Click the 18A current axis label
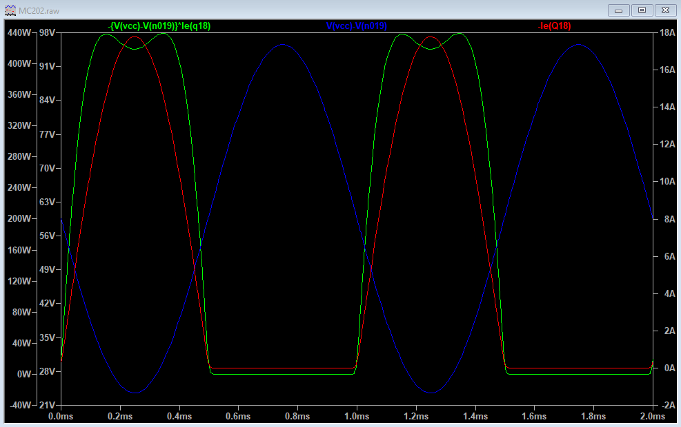The image size is (681, 427). click(667, 32)
